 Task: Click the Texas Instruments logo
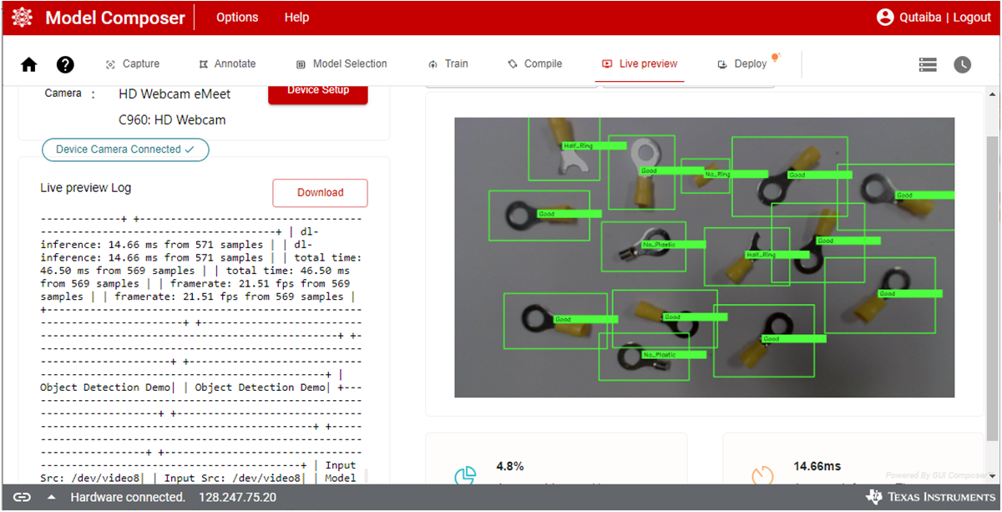[930, 498]
